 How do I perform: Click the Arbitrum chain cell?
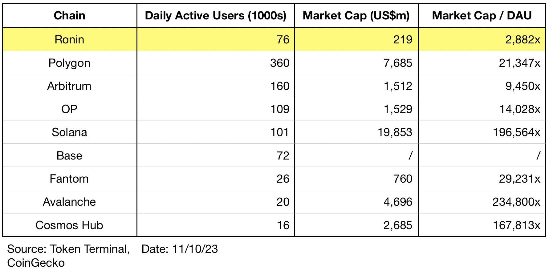69,86
